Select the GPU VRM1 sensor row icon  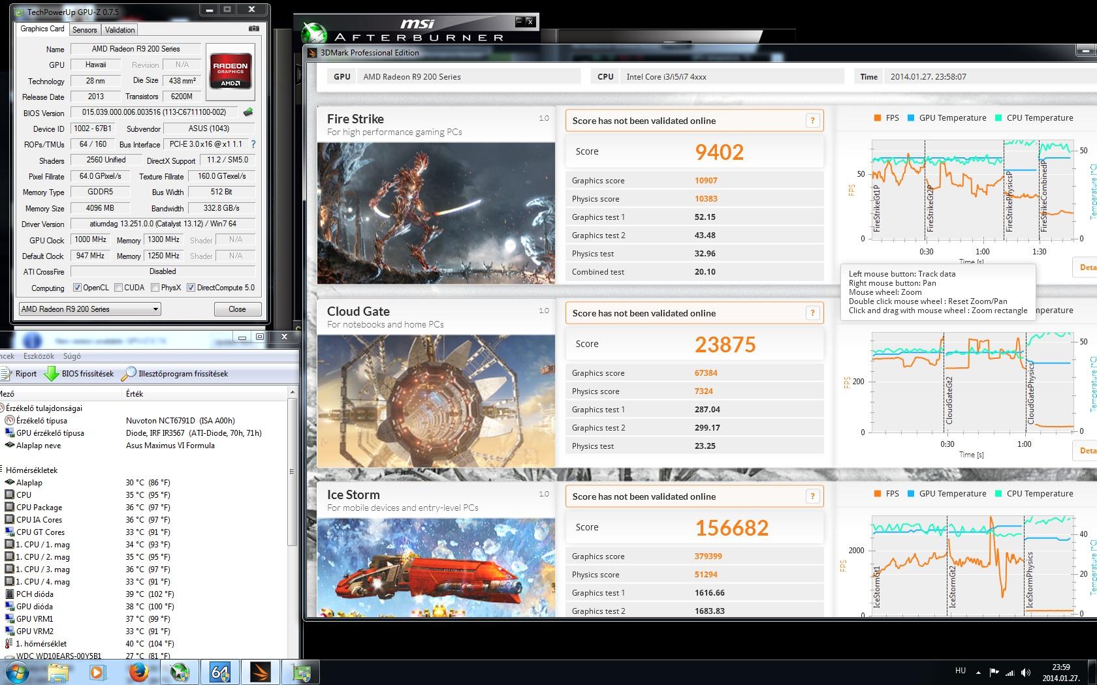coord(9,618)
